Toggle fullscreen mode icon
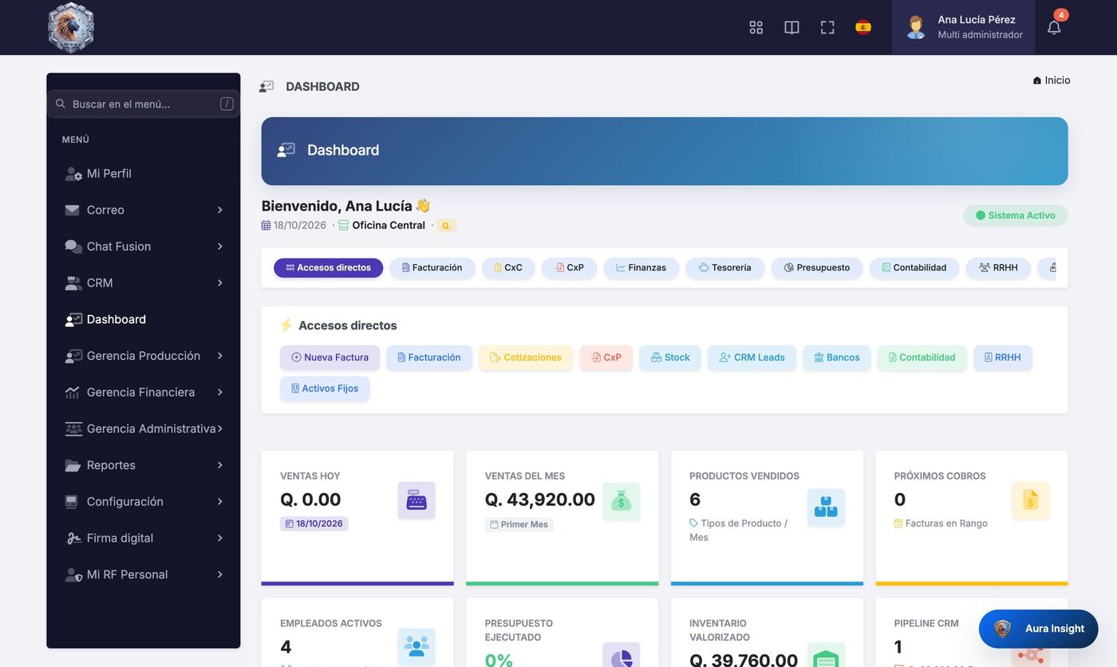Screen dimensions: 1117x667 pos(827,27)
